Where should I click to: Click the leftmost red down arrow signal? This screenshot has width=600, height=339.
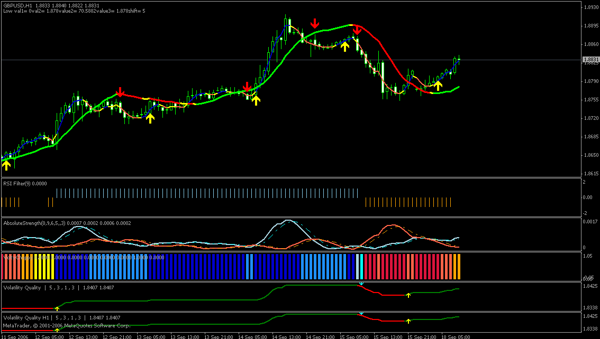point(120,92)
